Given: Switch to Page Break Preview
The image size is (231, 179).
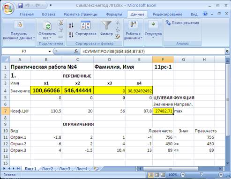Looking at the screenshot, I should [163, 175].
